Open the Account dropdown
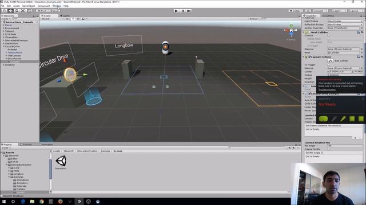This screenshot has height=205, width=366. click(x=320, y=11)
